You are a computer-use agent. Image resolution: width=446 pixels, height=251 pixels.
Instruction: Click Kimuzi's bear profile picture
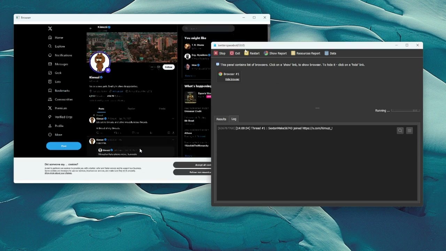100,62
